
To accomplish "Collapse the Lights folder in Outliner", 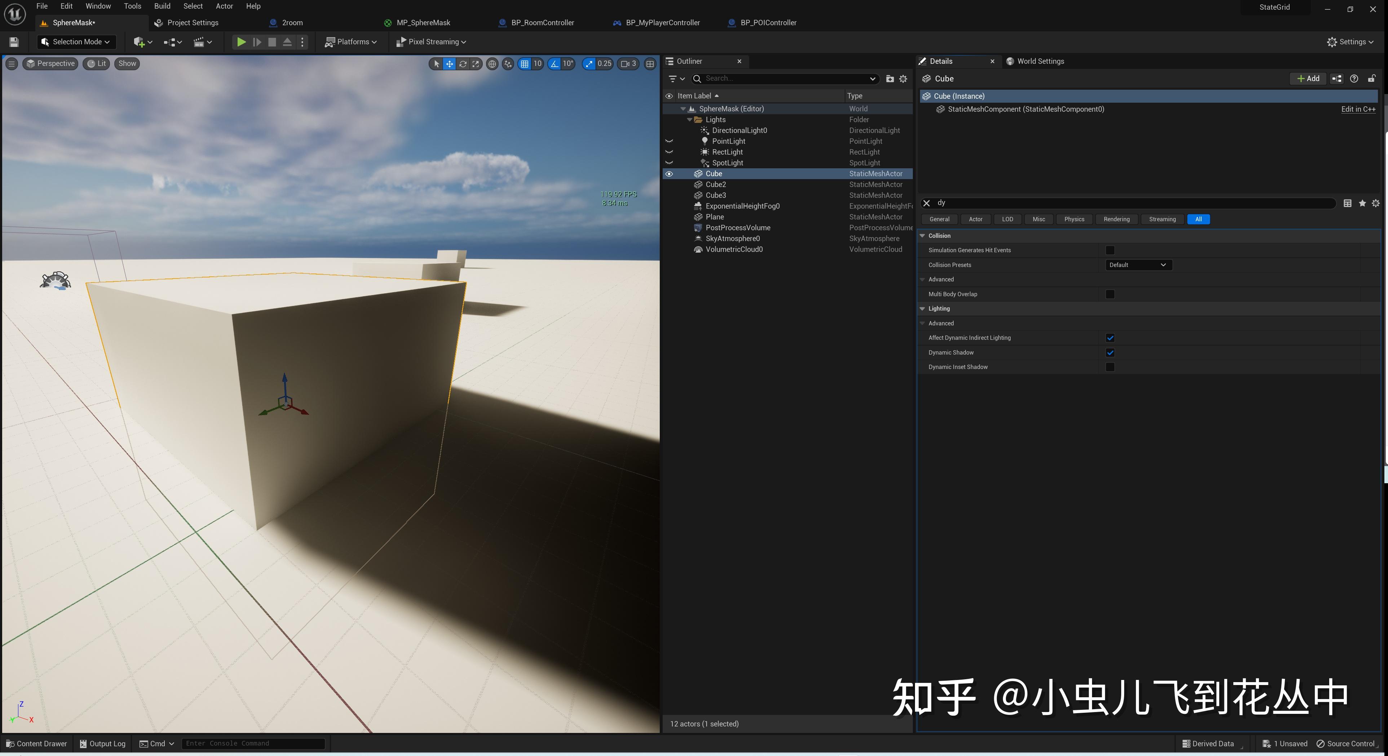I will pyautogui.click(x=690, y=120).
